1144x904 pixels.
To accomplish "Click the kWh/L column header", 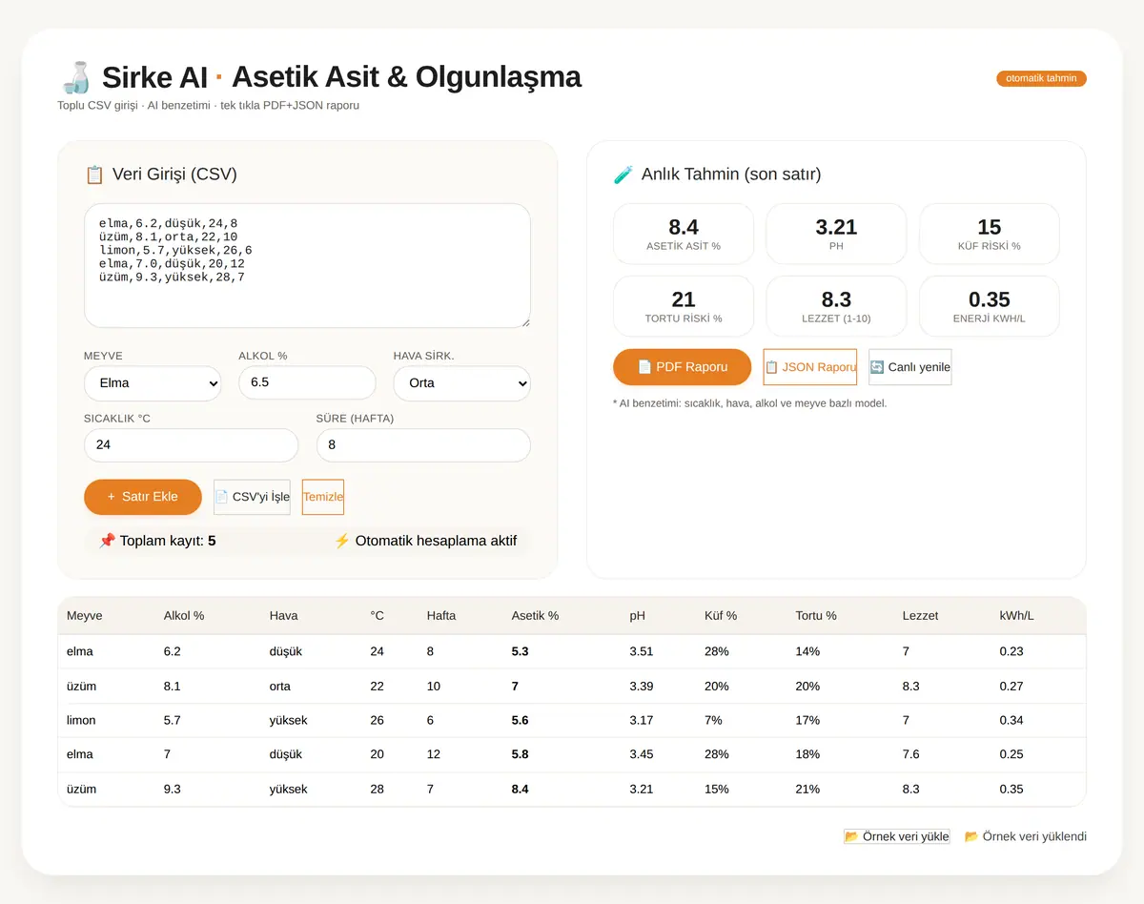I will (1016, 616).
